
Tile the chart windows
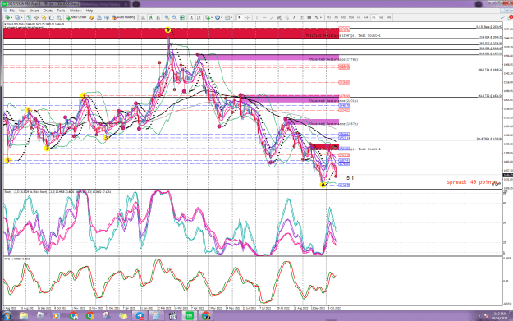(x=182, y=17)
